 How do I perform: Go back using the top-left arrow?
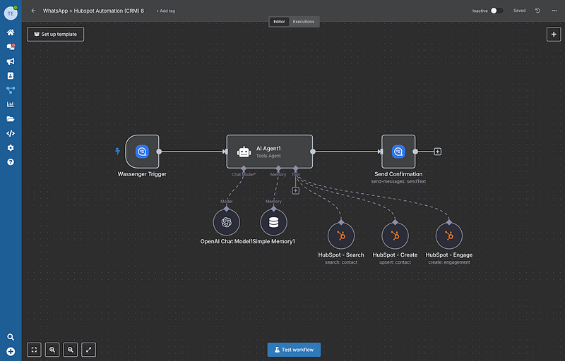33,11
